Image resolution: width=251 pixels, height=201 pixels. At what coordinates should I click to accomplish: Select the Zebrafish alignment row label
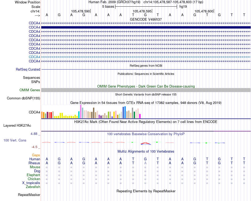tap(33, 187)
